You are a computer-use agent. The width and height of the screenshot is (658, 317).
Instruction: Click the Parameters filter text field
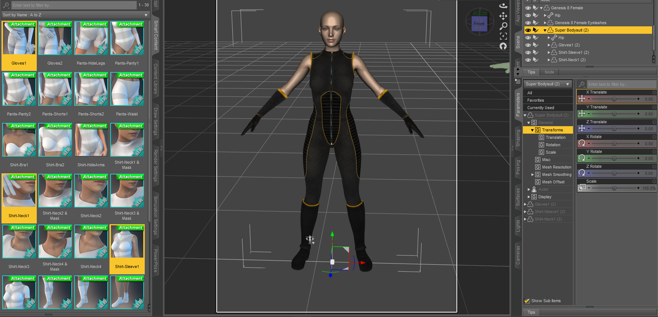click(622, 84)
